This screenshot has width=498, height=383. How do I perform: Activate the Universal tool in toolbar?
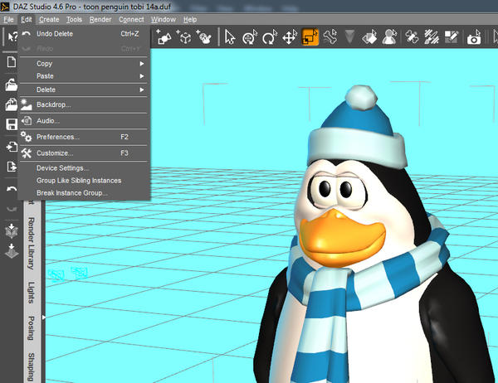[x=250, y=37]
